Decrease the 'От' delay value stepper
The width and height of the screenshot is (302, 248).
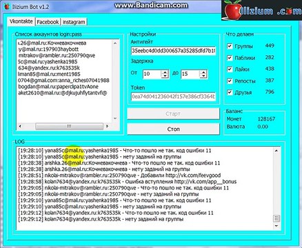165,76
